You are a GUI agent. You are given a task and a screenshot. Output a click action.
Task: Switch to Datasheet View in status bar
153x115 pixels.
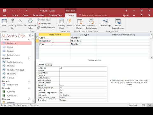pyautogui.click(x=143, y=105)
